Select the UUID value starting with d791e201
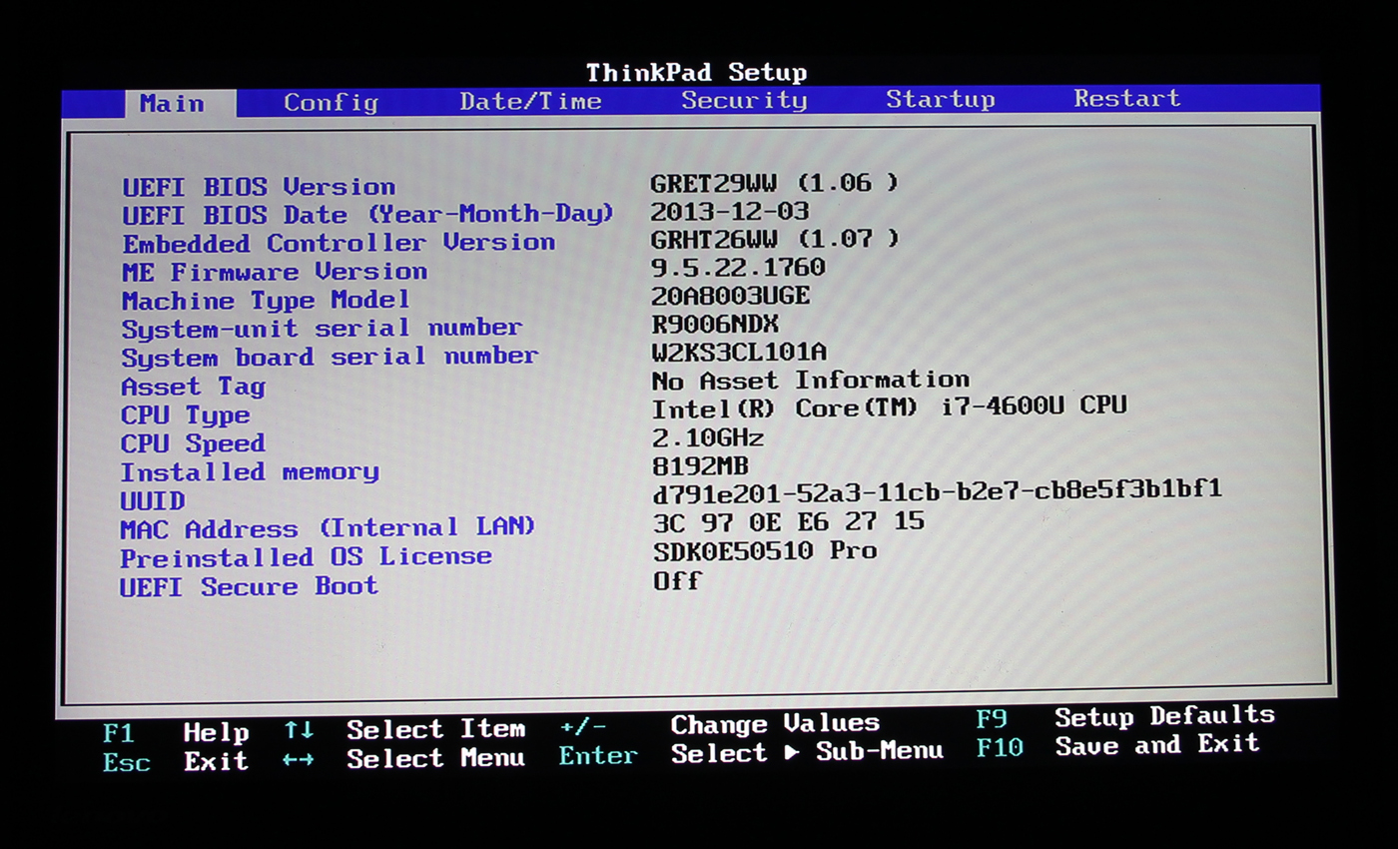 tap(937, 490)
